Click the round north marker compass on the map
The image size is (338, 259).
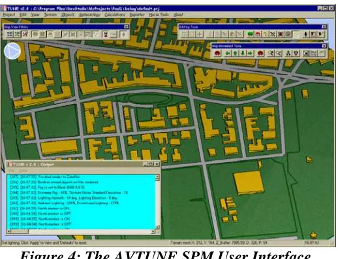(12, 51)
